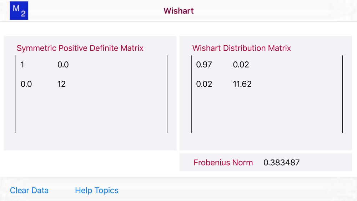
Task: Pick second-row 0.02 in Wishart matrix
Action: (x=204, y=84)
